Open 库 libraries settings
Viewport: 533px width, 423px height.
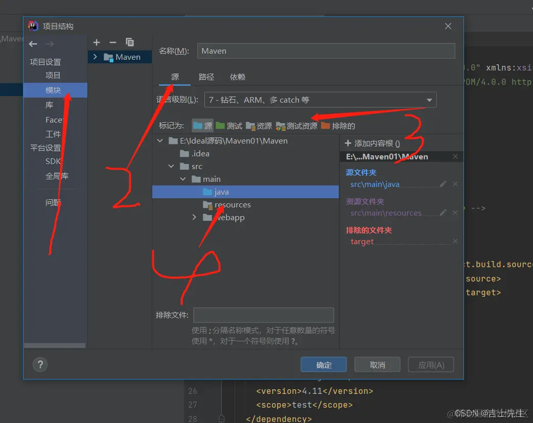point(49,105)
